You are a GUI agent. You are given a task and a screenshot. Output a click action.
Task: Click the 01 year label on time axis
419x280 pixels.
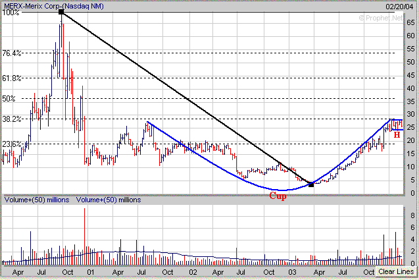(91, 272)
